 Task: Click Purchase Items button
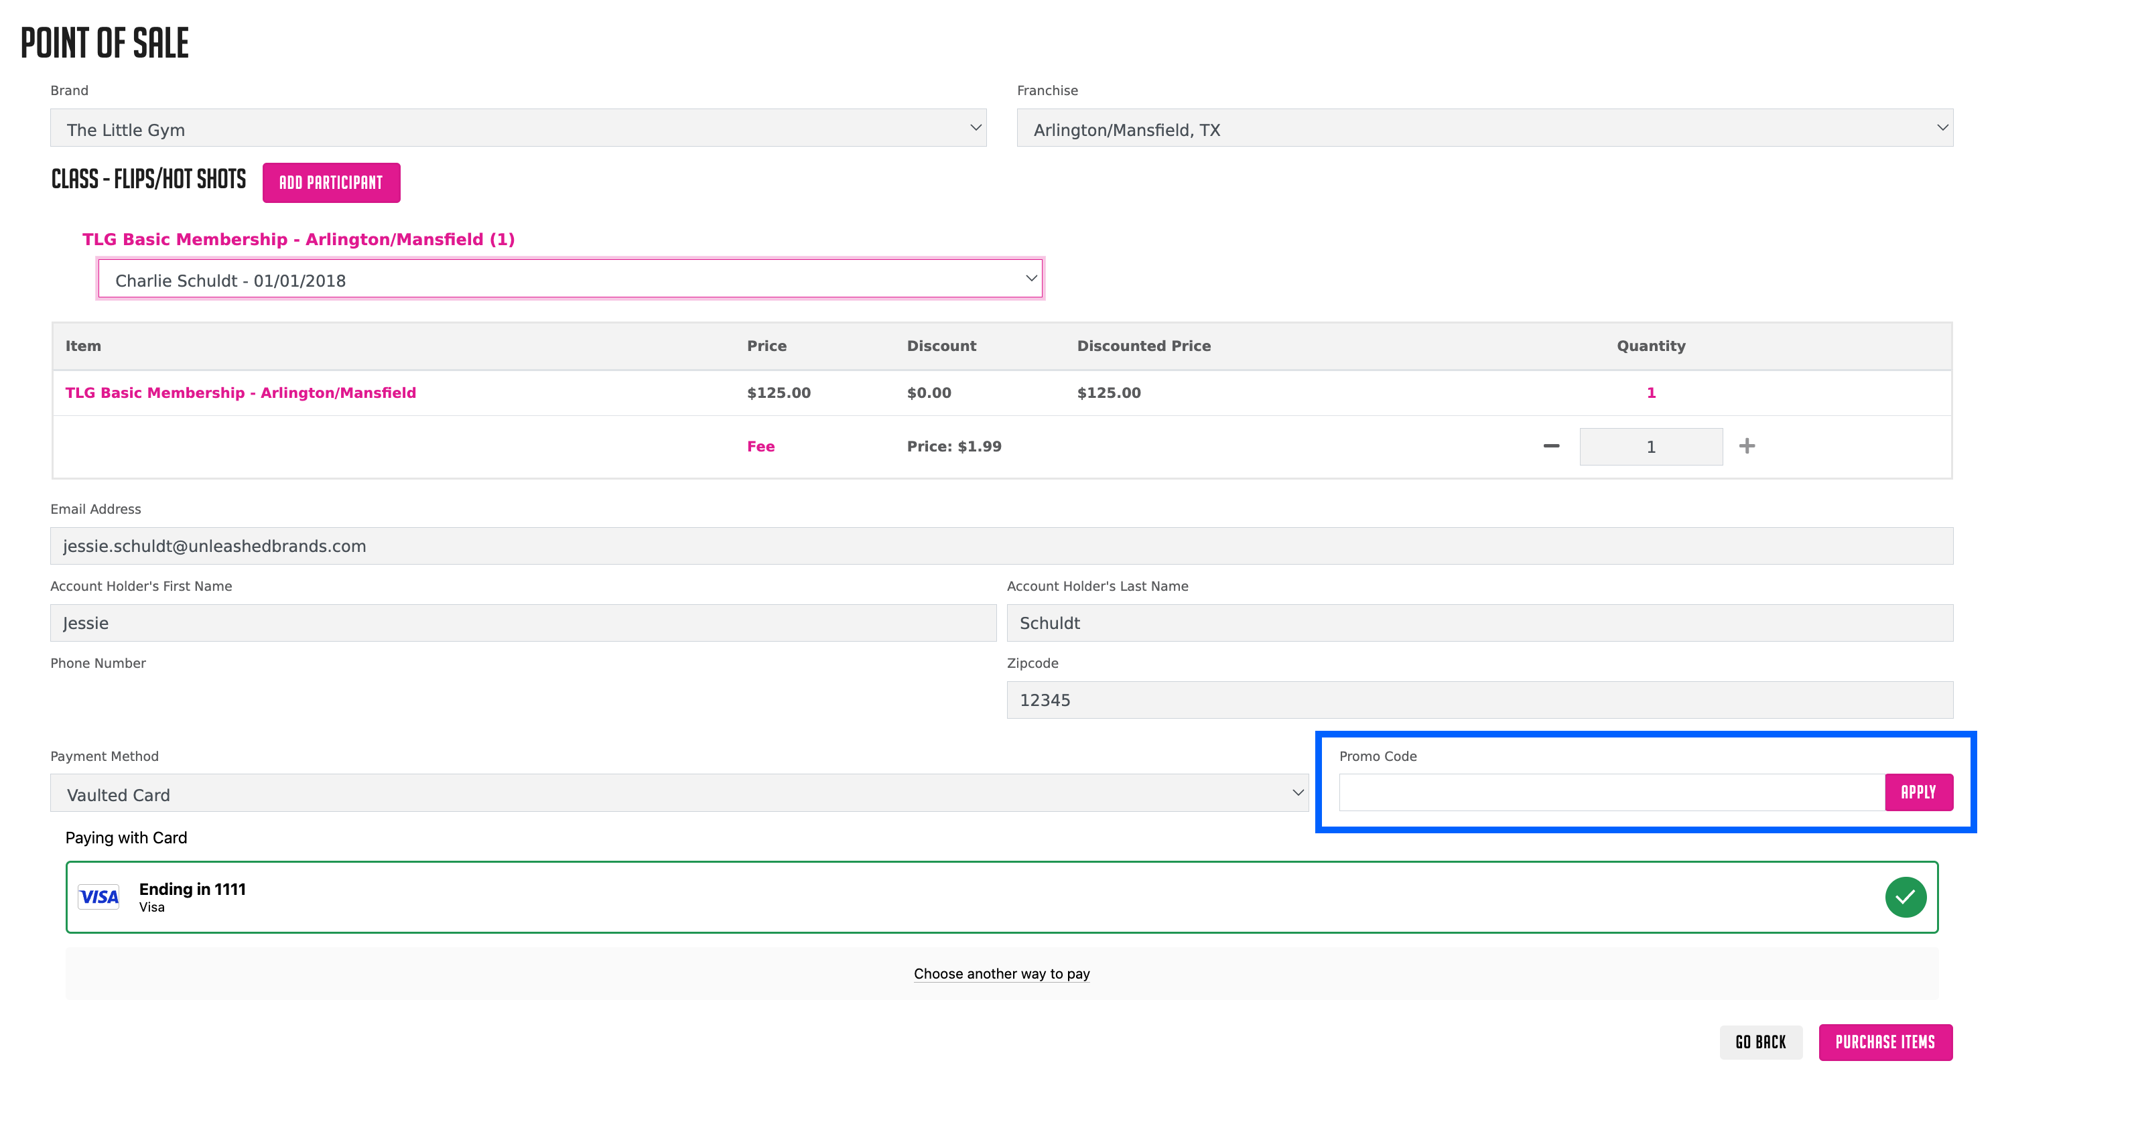[1885, 1042]
